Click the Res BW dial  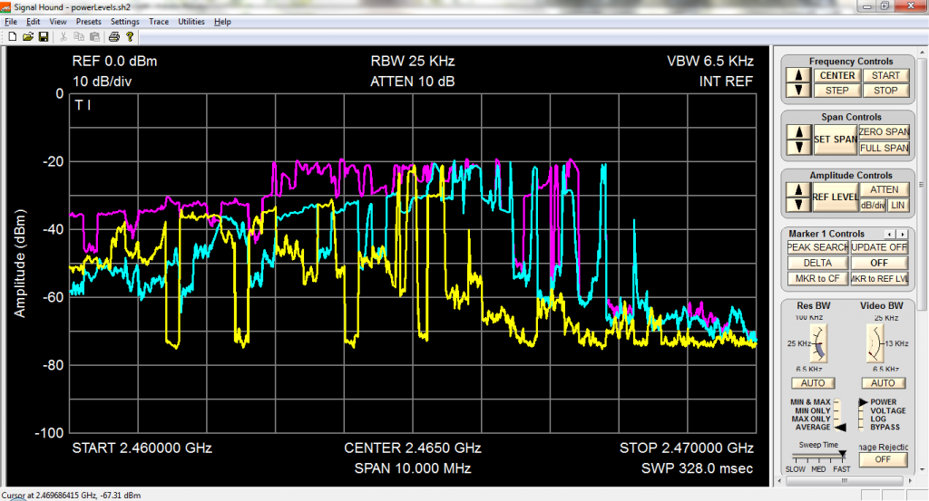point(817,344)
